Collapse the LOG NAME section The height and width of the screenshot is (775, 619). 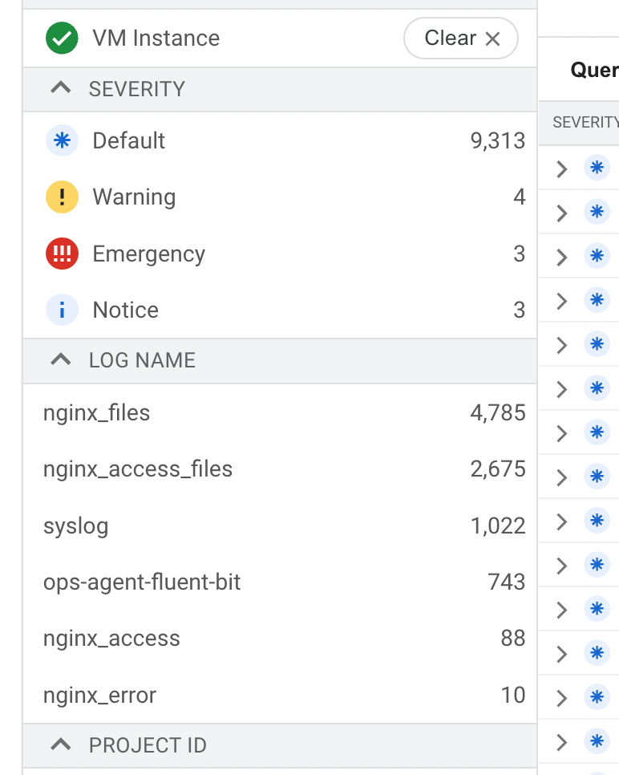click(61, 359)
